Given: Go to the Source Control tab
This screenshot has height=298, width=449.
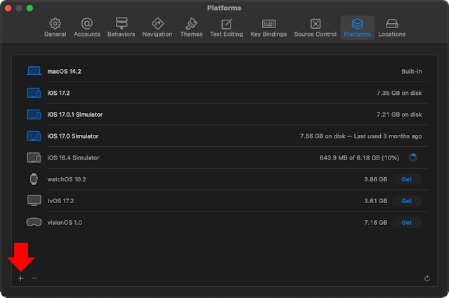Looking at the screenshot, I should (x=315, y=28).
